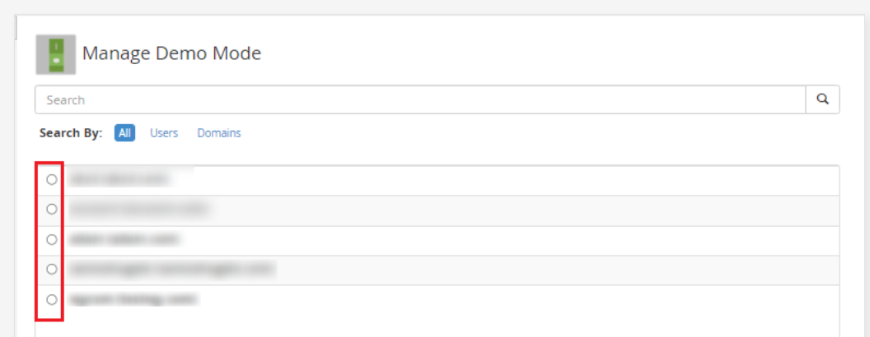
Task: Select the fifth account's radio button
Action: pyautogui.click(x=52, y=299)
